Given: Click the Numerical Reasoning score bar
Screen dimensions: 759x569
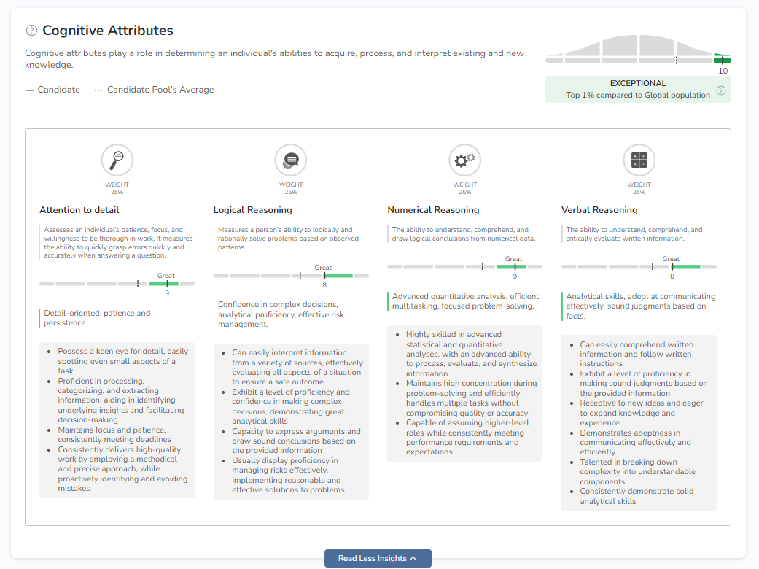Looking at the screenshot, I should [x=464, y=267].
